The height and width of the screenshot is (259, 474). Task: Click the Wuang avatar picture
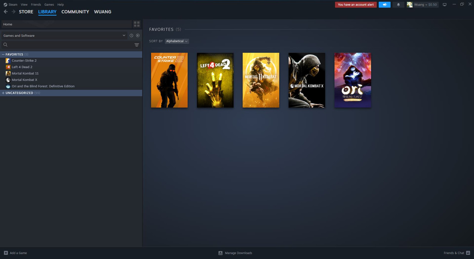pyautogui.click(x=410, y=4)
